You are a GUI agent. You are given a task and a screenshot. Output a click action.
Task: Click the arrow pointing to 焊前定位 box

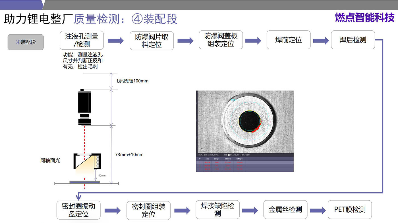(253, 41)
